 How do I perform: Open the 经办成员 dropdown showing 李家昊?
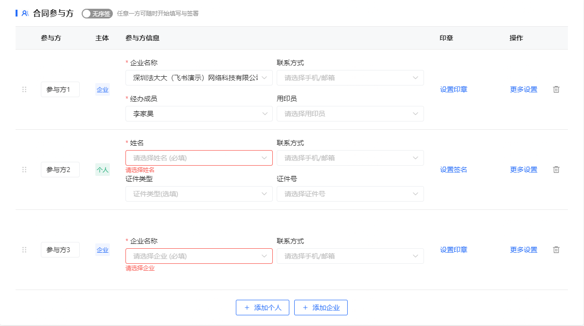(x=199, y=114)
